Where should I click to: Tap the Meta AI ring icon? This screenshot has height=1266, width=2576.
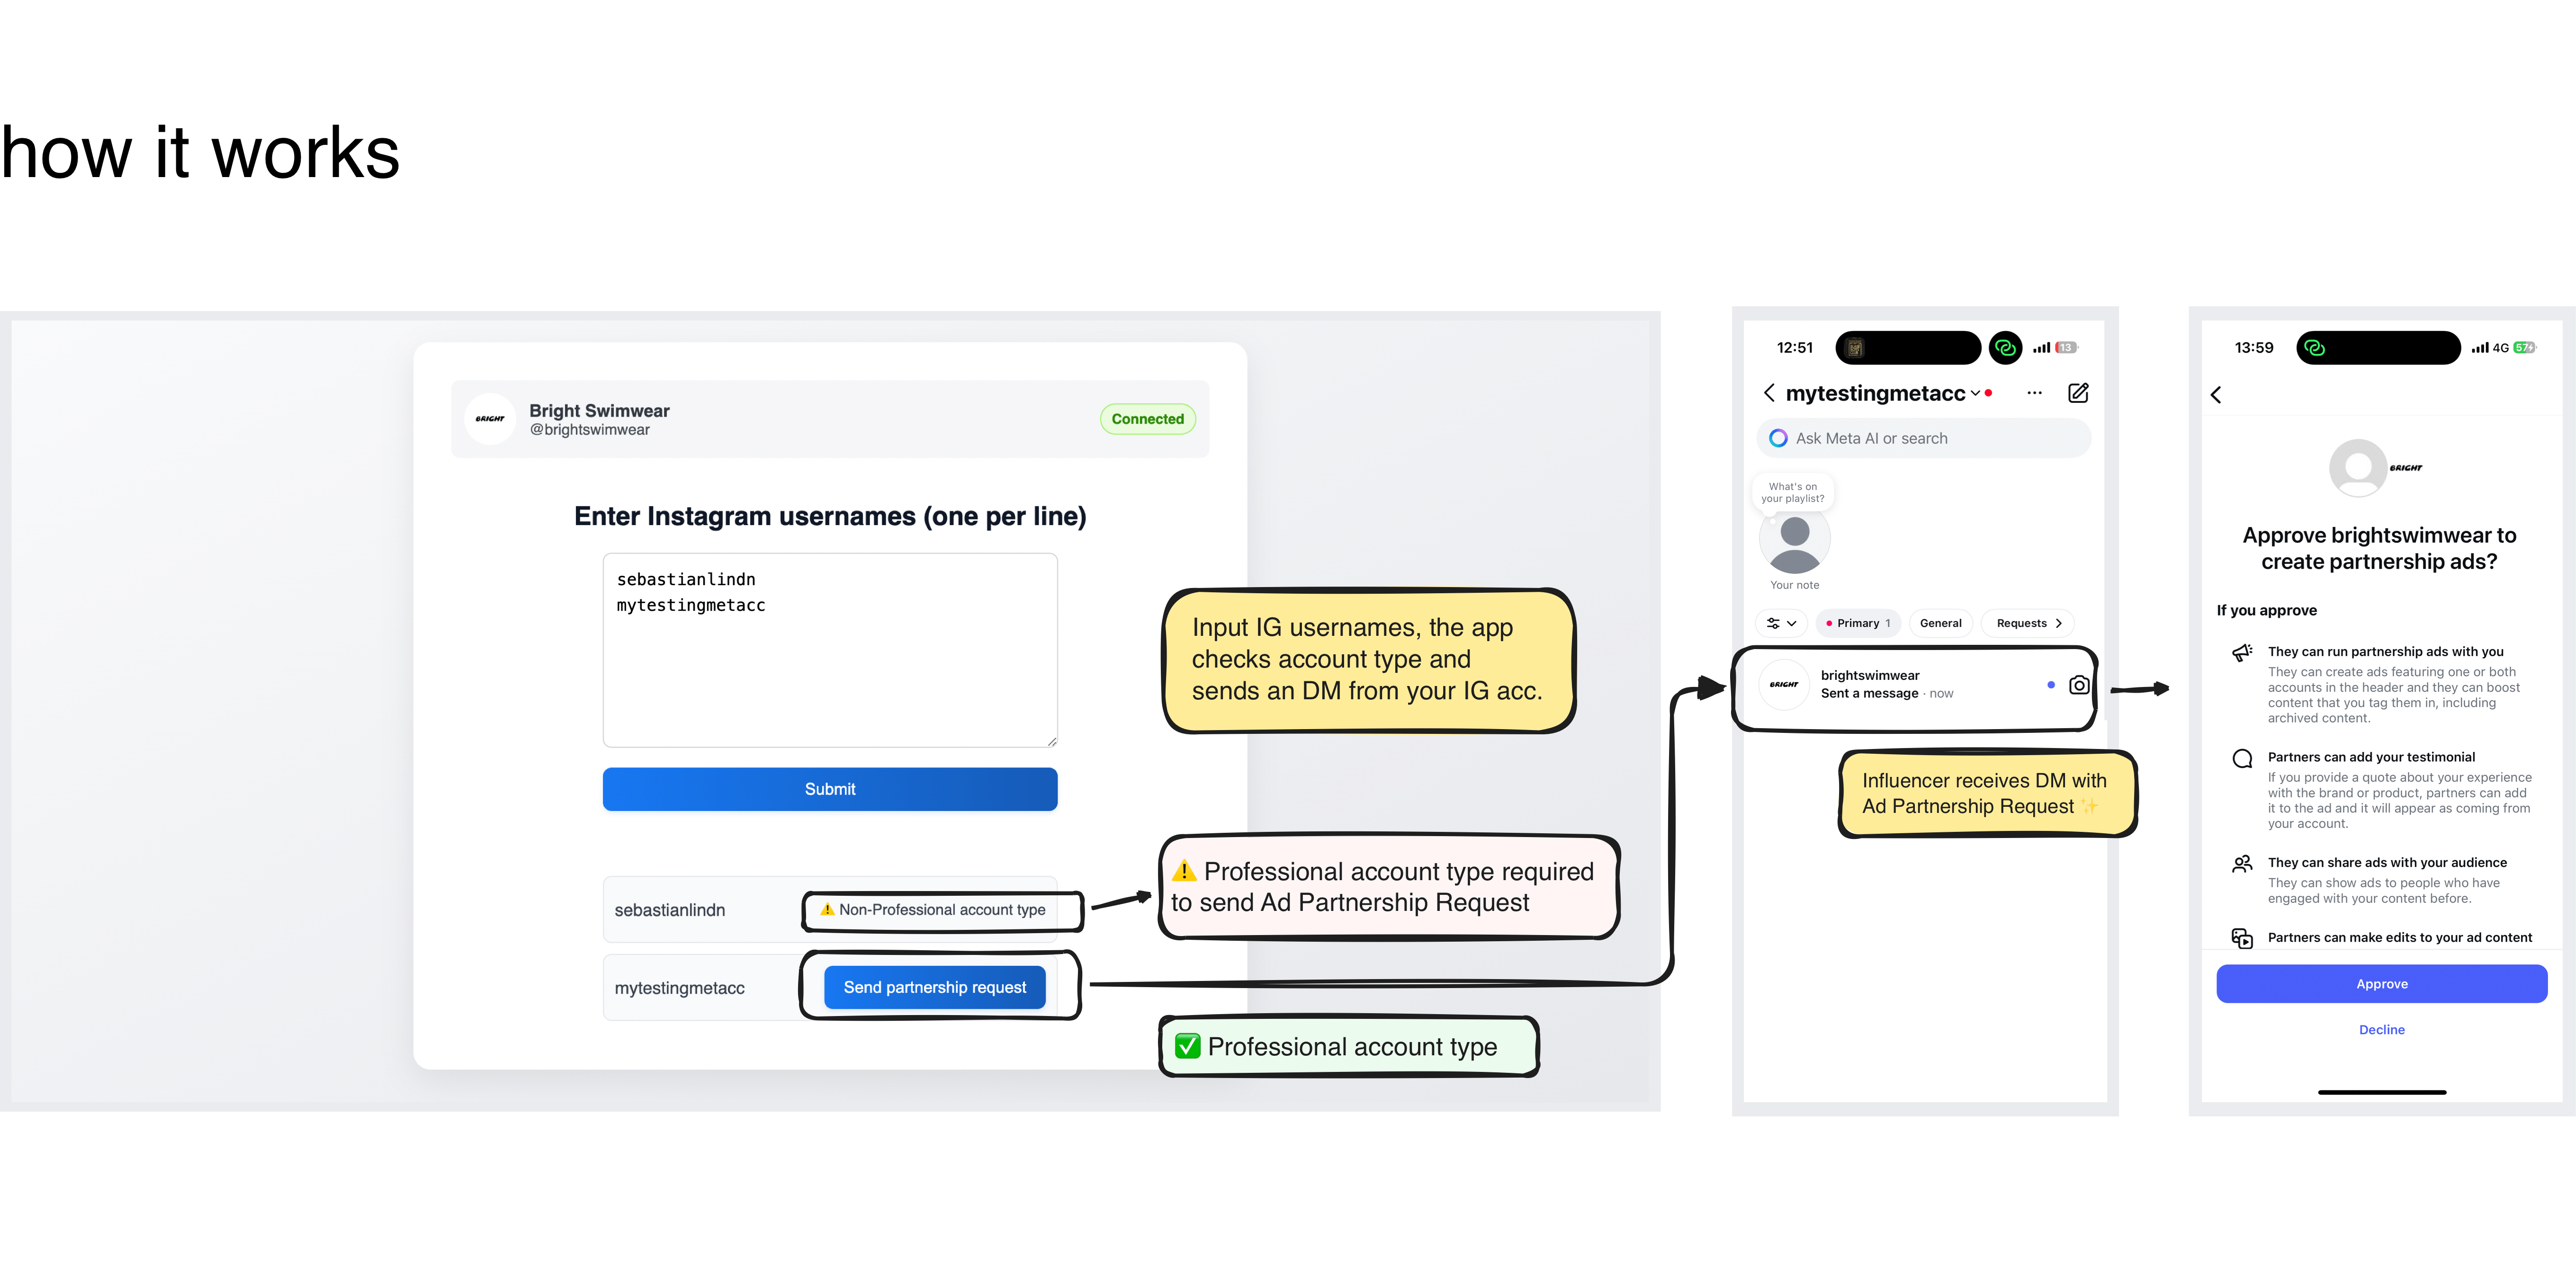click(x=1778, y=438)
